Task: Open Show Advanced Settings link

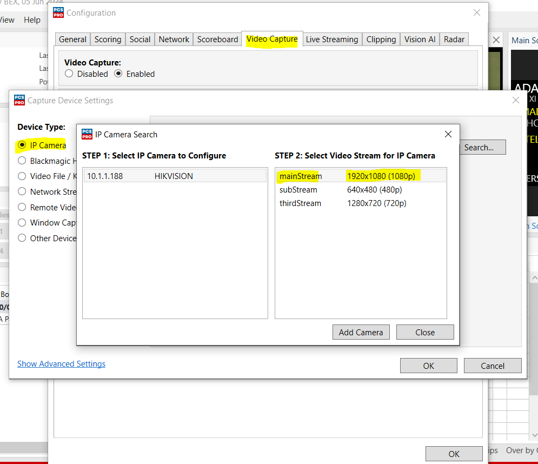Action: click(61, 364)
